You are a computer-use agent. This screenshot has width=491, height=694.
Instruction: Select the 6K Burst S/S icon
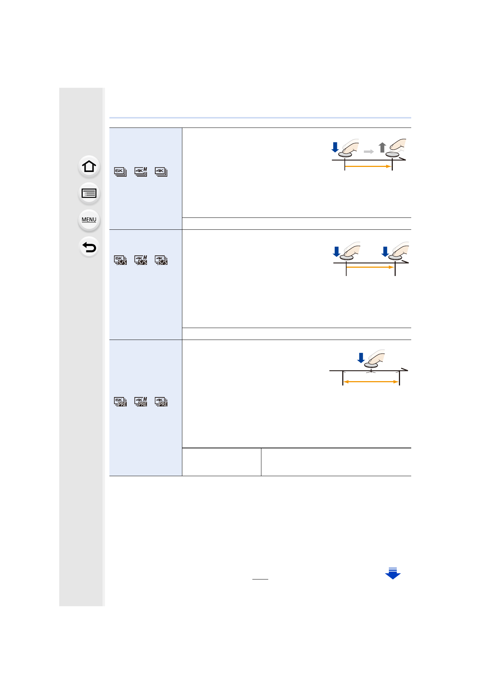point(121,260)
